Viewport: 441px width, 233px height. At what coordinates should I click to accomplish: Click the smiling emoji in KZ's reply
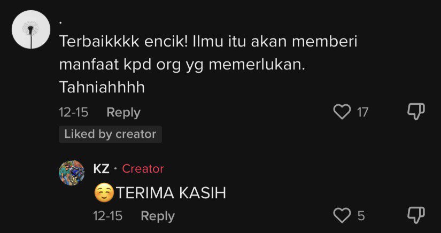coord(104,193)
